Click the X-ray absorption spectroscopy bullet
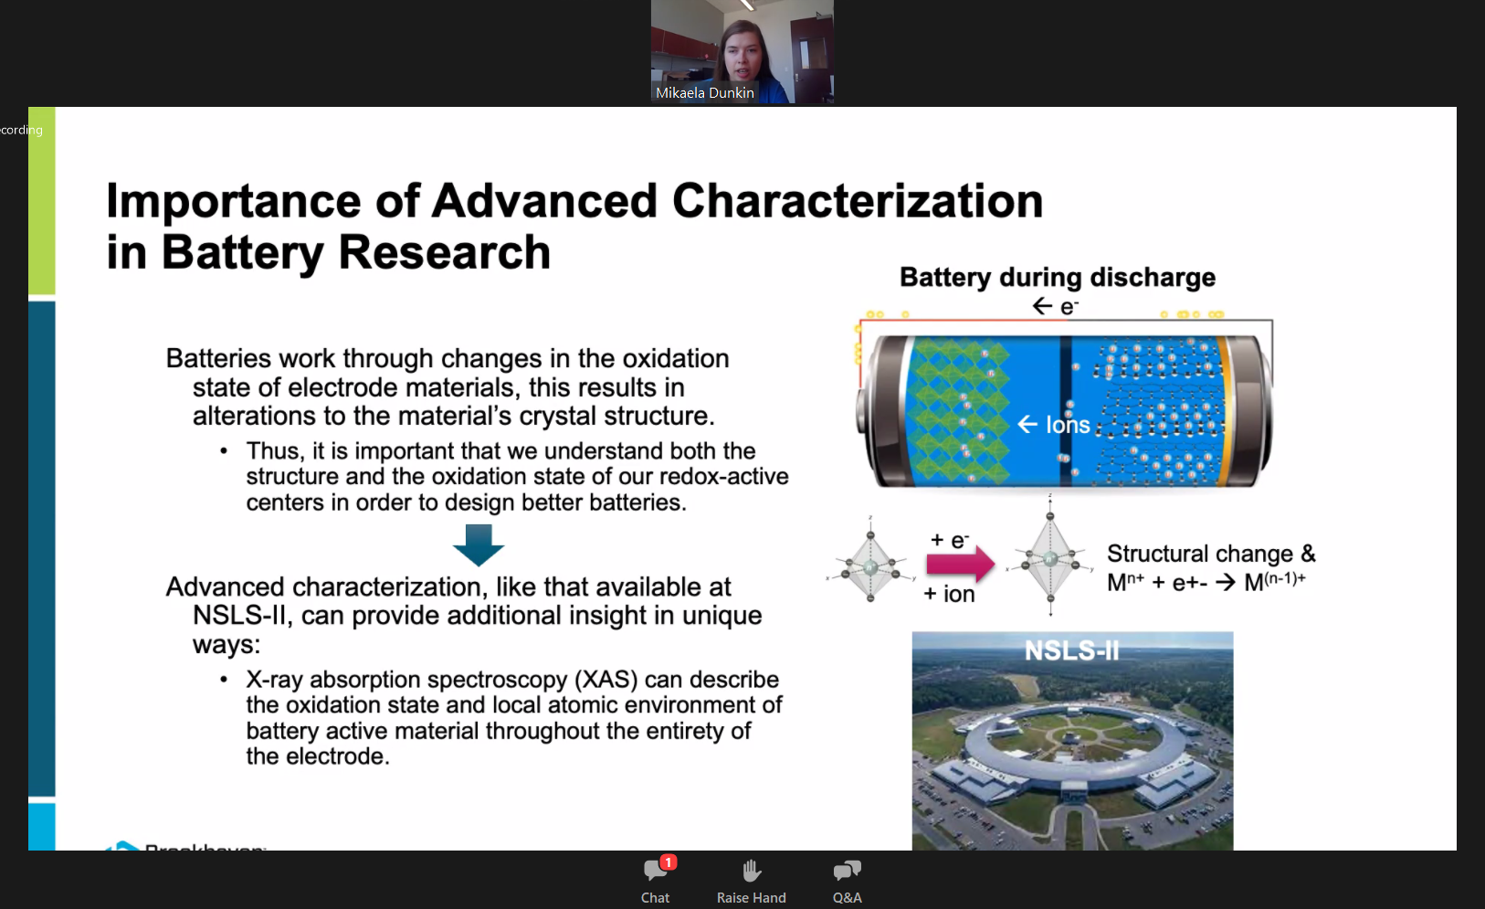The width and height of the screenshot is (1485, 909). pos(513,717)
